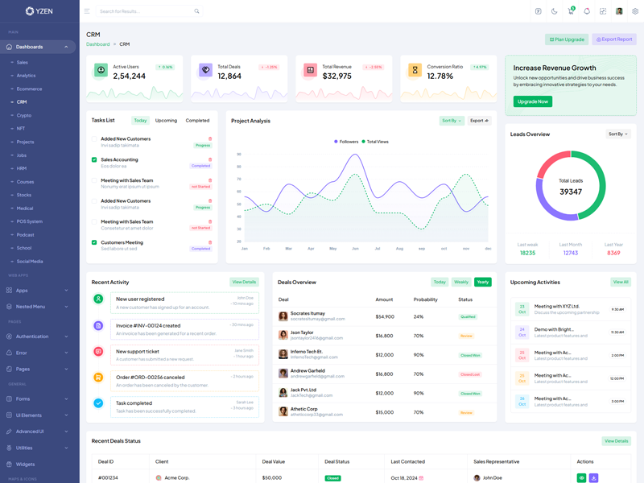Open the Sort By dropdown in Project Analysis

pos(451,121)
